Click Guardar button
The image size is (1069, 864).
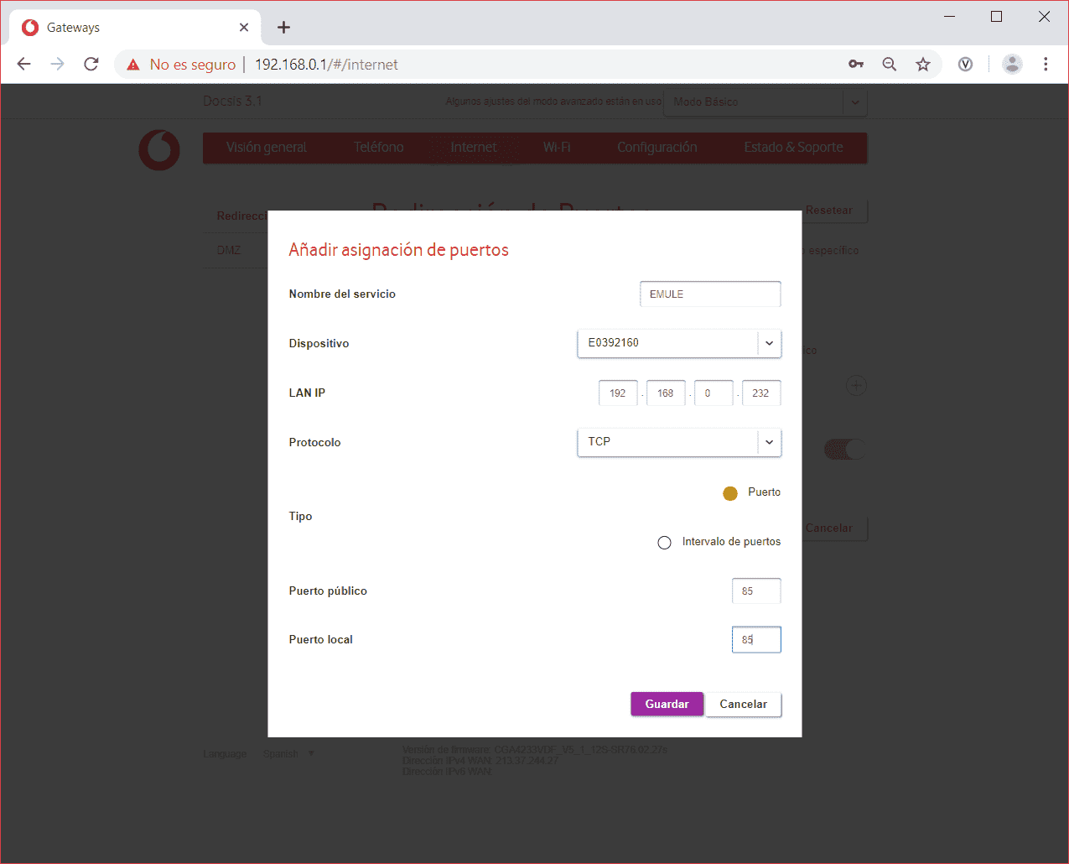pos(667,705)
